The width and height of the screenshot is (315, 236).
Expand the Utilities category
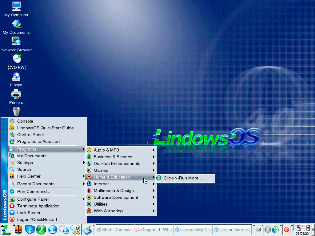[x=121, y=204]
